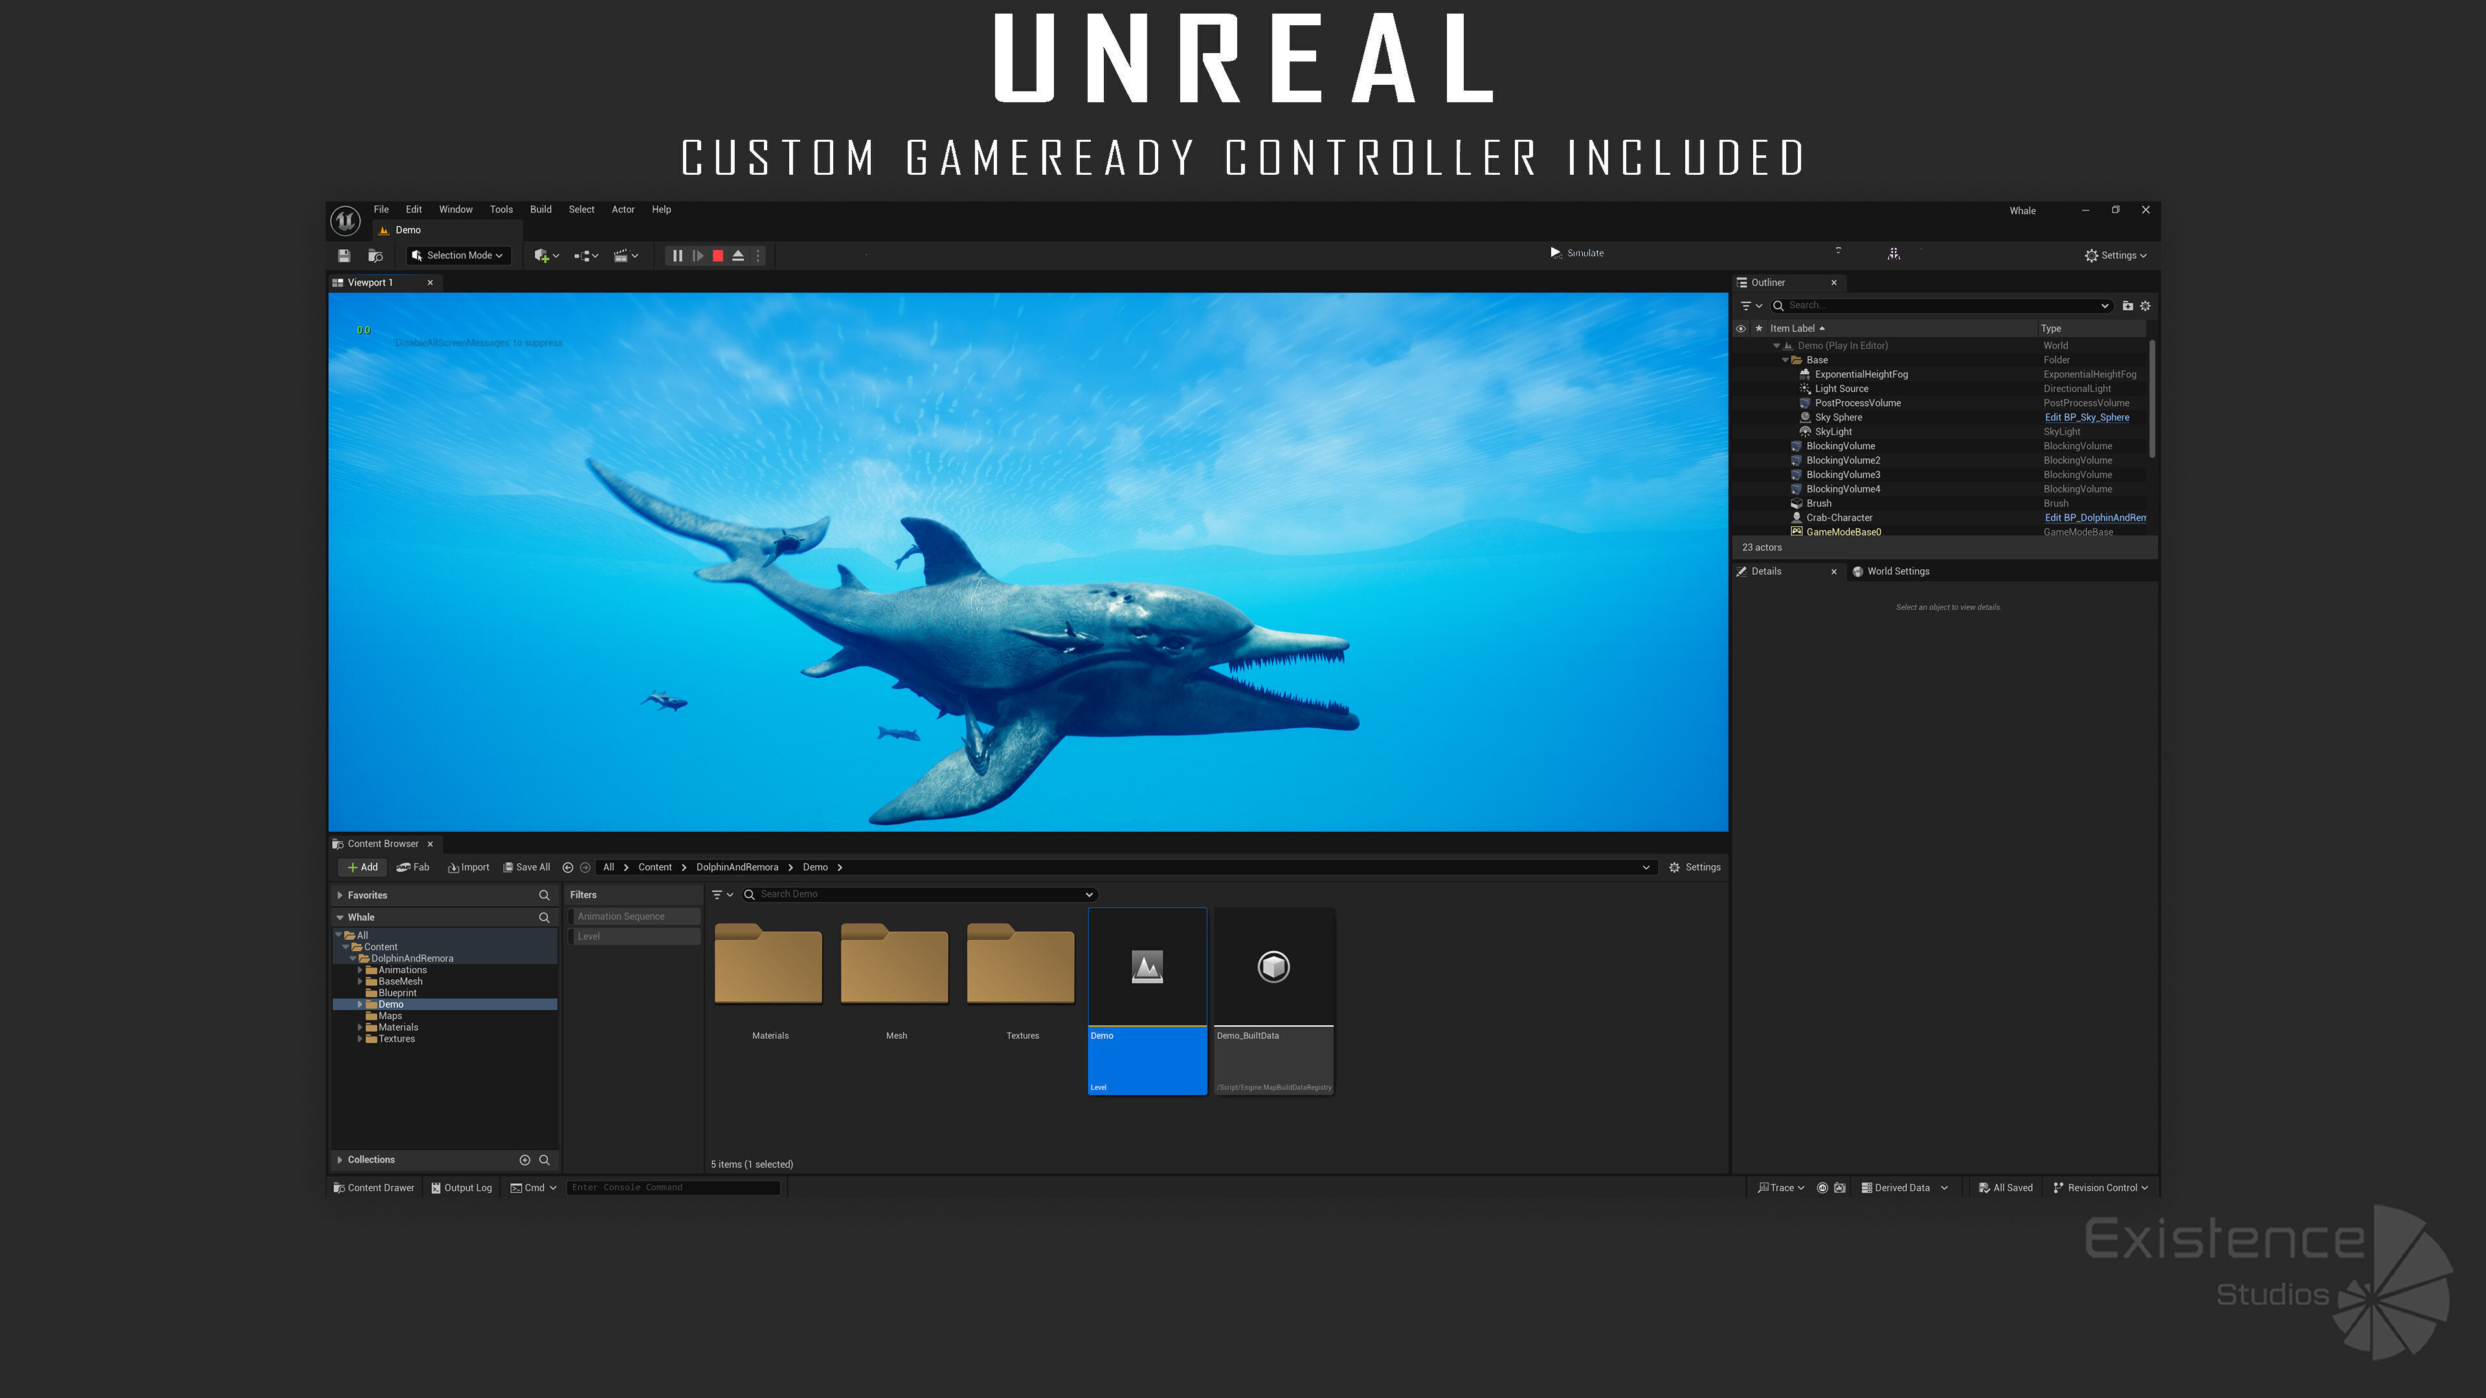Toggle the Outliner visibility eye column header
Image resolution: width=2486 pixels, height=1398 pixels.
pos(1741,329)
